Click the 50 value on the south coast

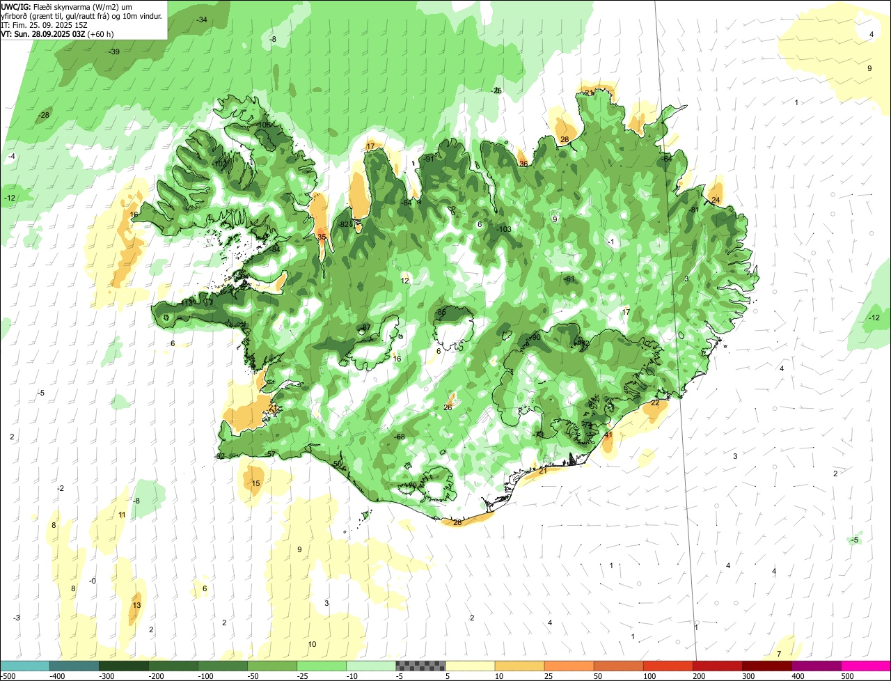coord(338,464)
